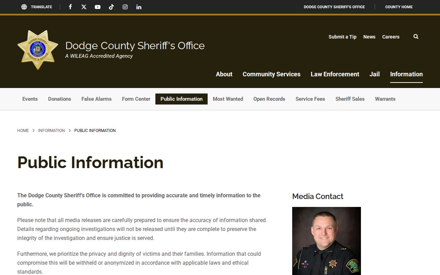This screenshot has width=440, height=275.
Task: Select the Most Wanted subnav tab
Action: [228, 99]
